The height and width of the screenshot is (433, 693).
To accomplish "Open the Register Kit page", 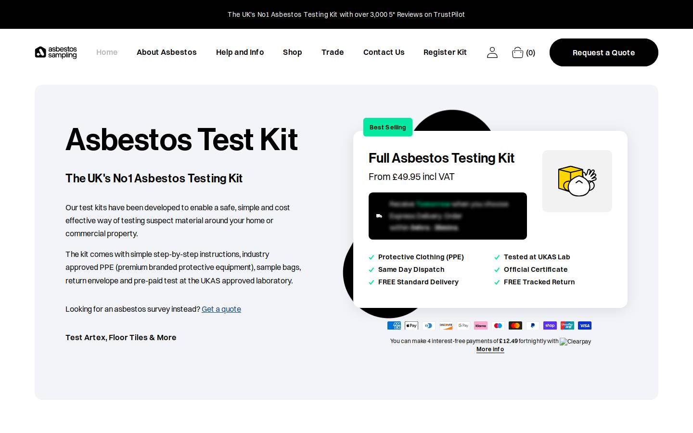I will point(445,52).
